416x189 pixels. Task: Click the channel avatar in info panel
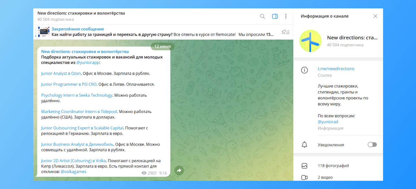310,41
